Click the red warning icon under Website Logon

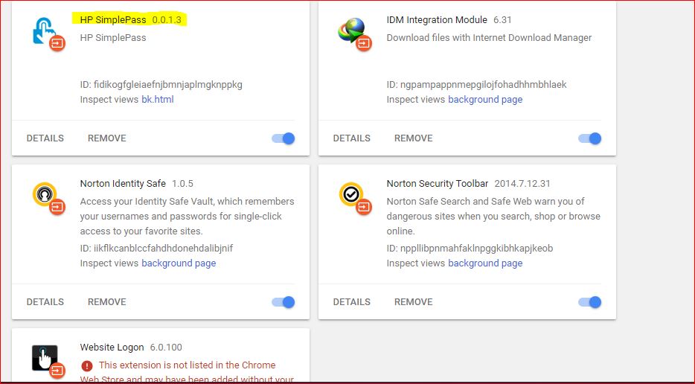tap(87, 366)
